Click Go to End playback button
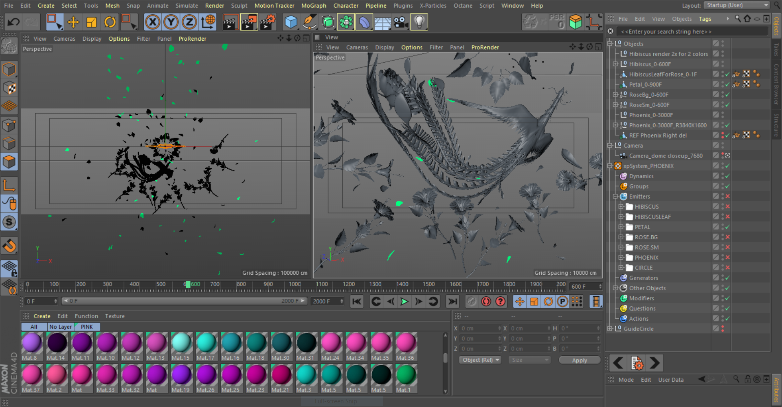 [x=452, y=302]
